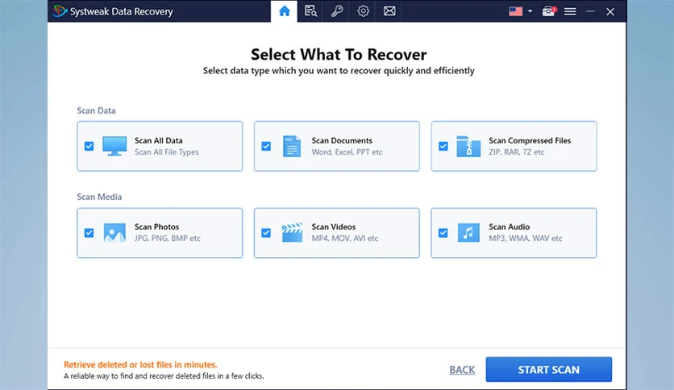
Task: Click the music note icon for Scan Audio
Action: 468,233
